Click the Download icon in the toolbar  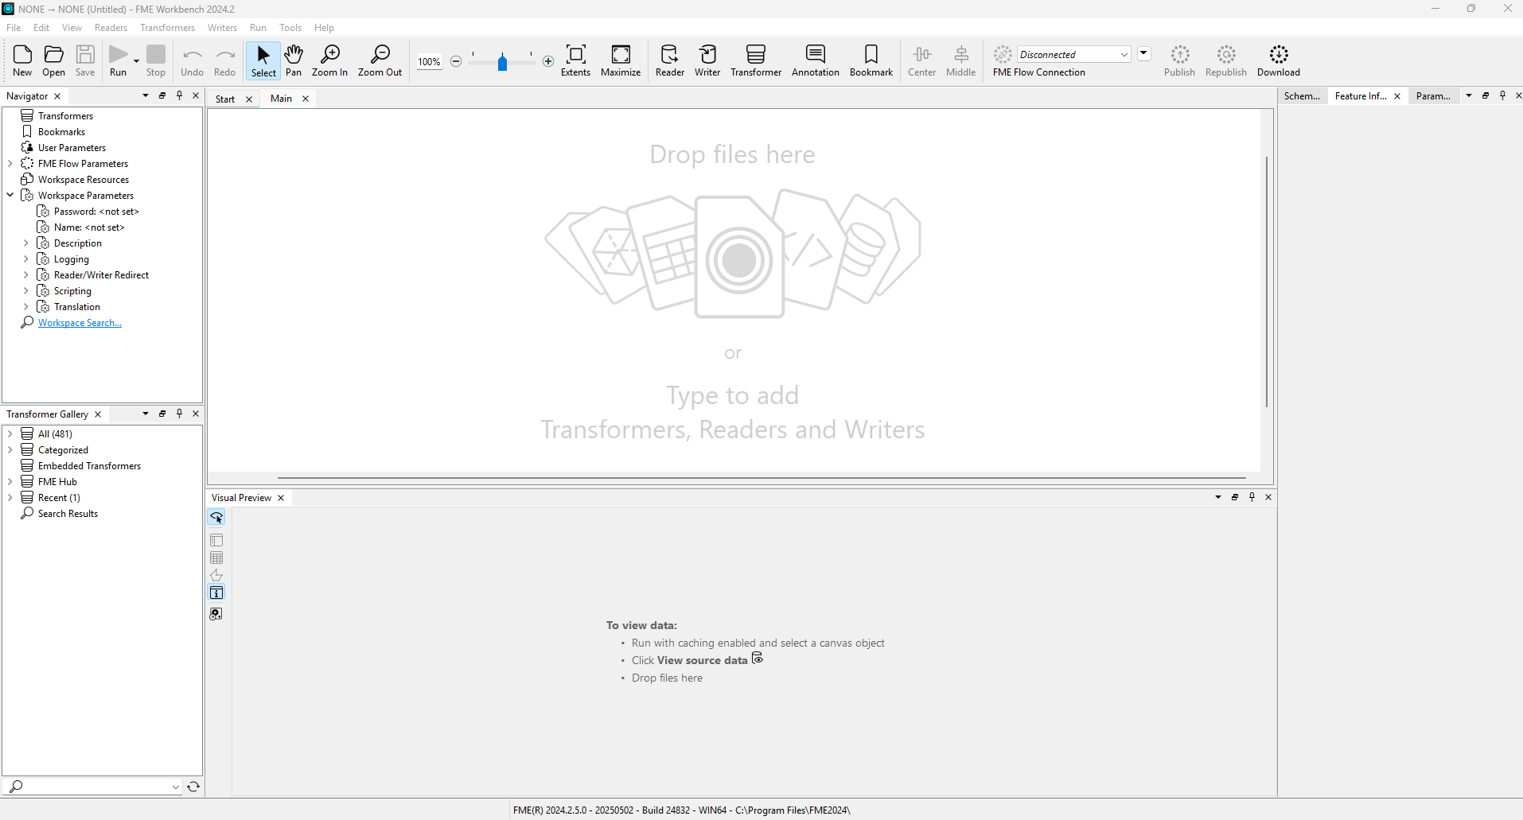[1278, 60]
